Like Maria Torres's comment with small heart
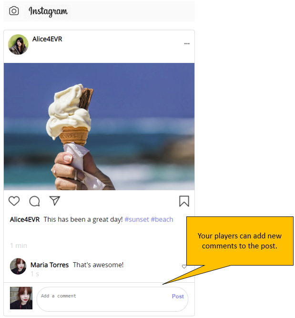Screen dimensions: 295x318 click(x=184, y=267)
